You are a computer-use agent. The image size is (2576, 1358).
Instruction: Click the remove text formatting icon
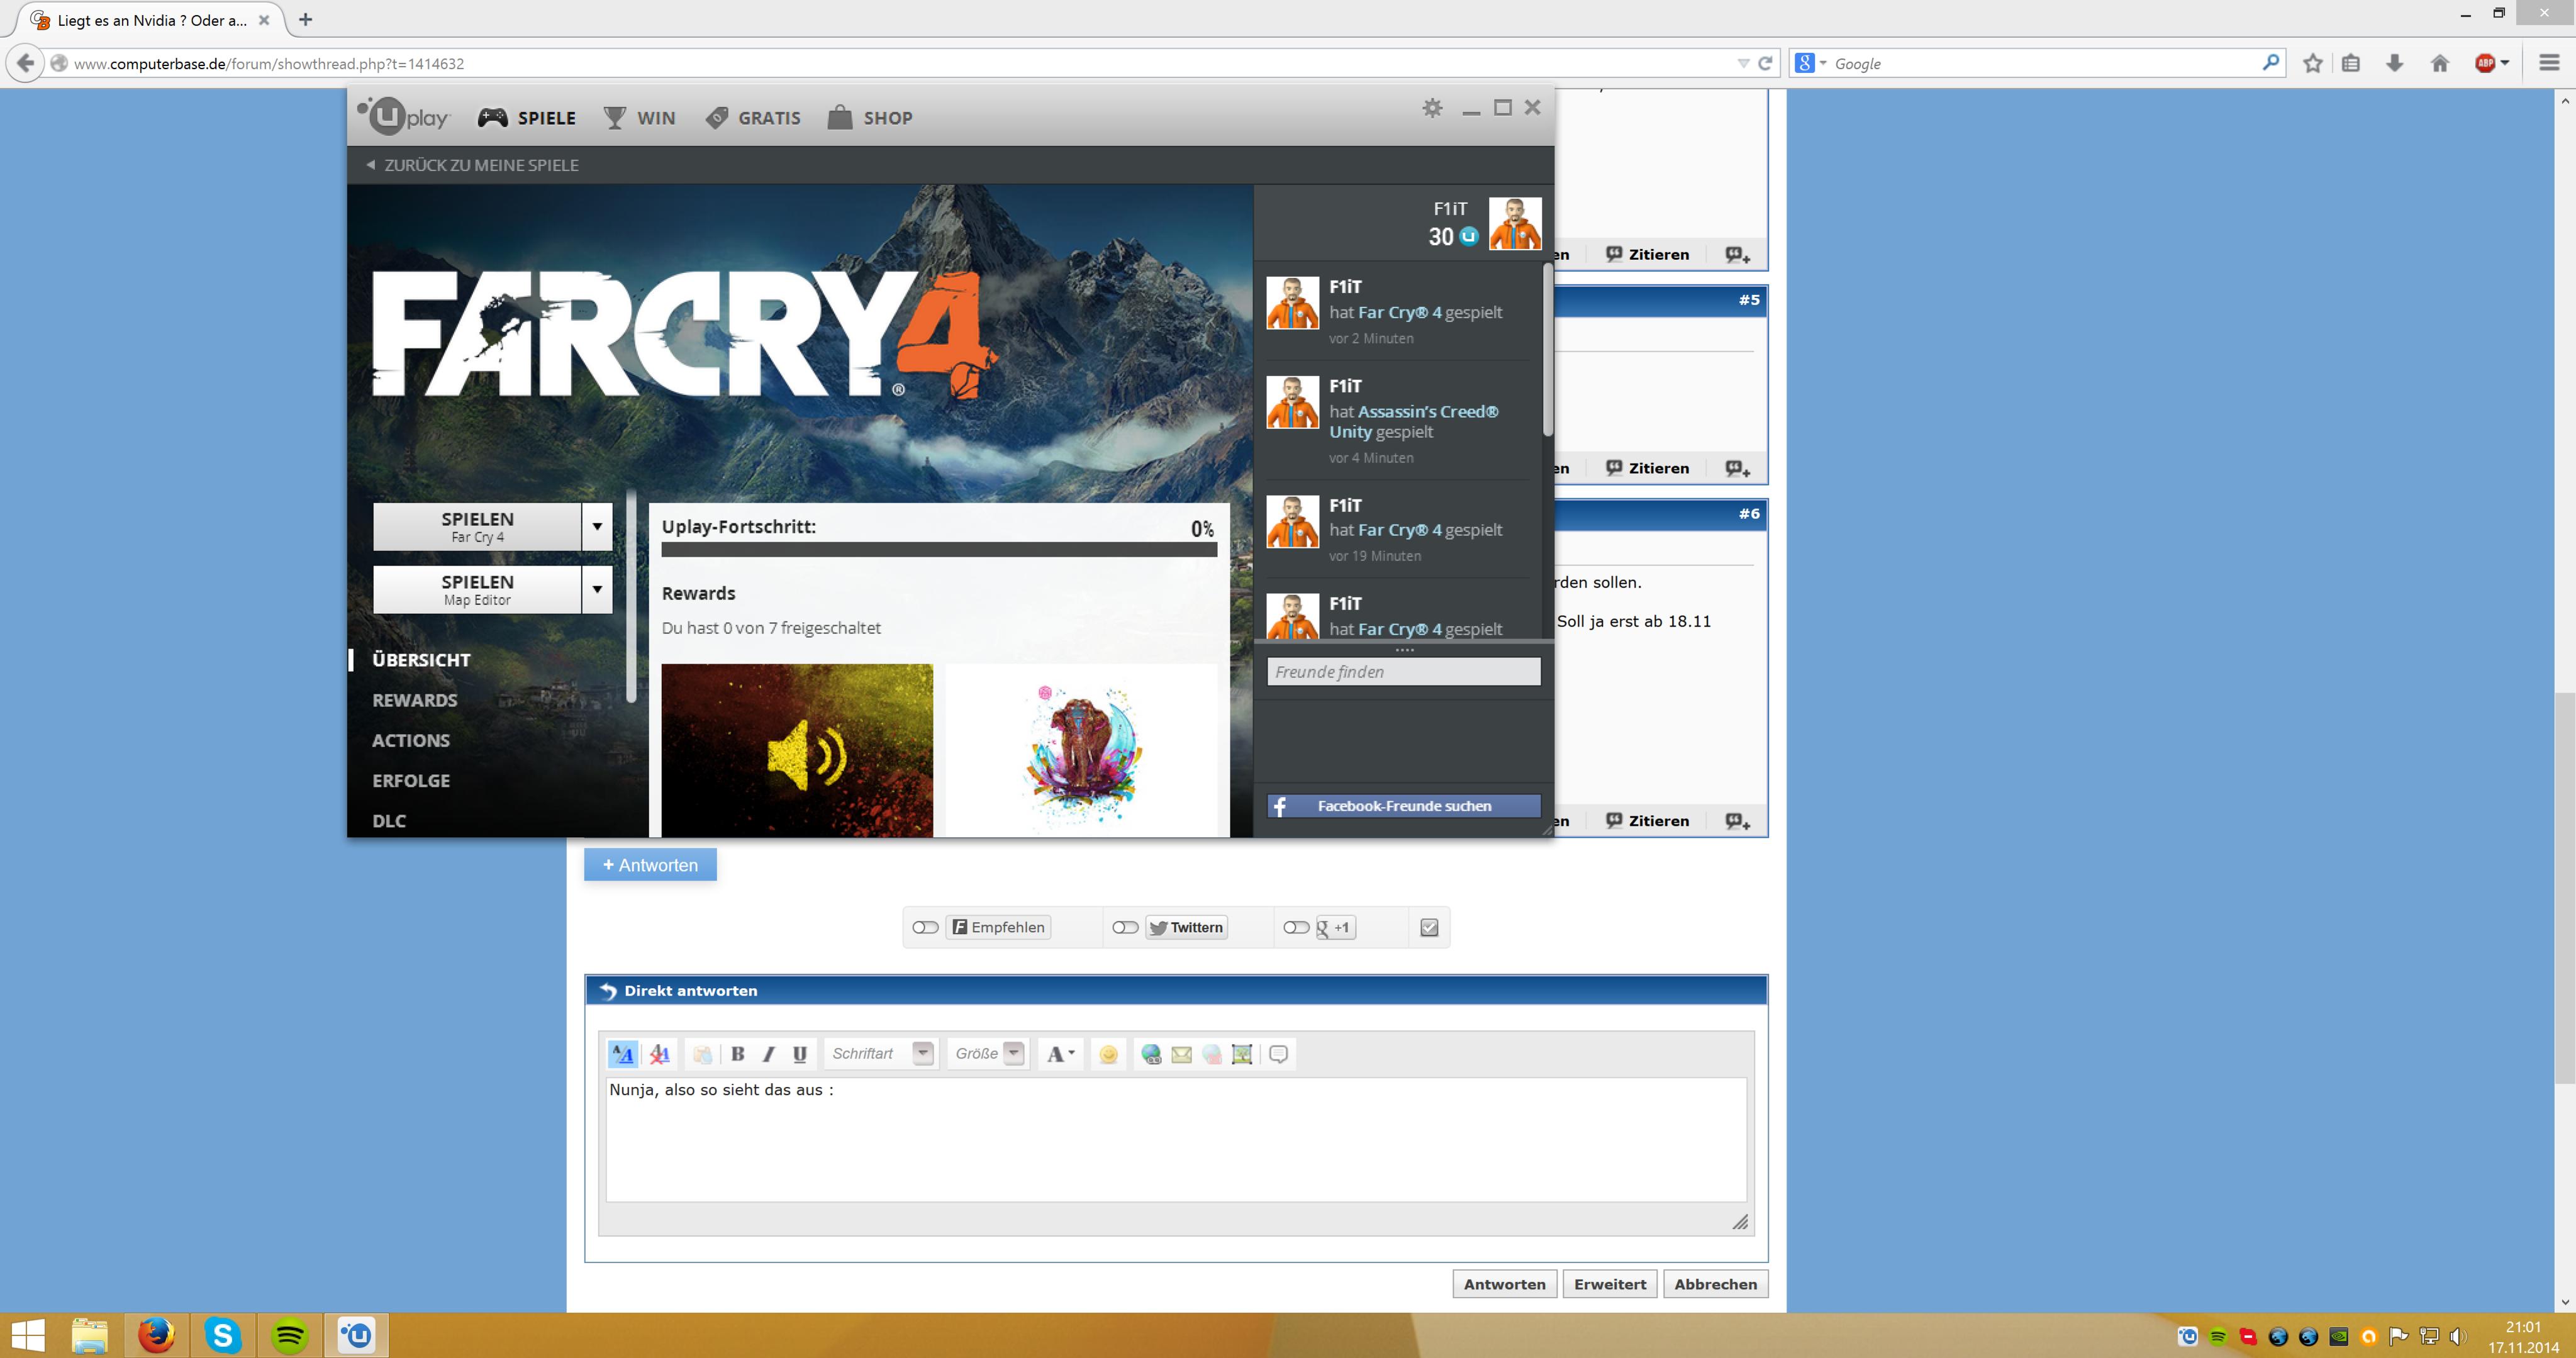[x=659, y=1054]
